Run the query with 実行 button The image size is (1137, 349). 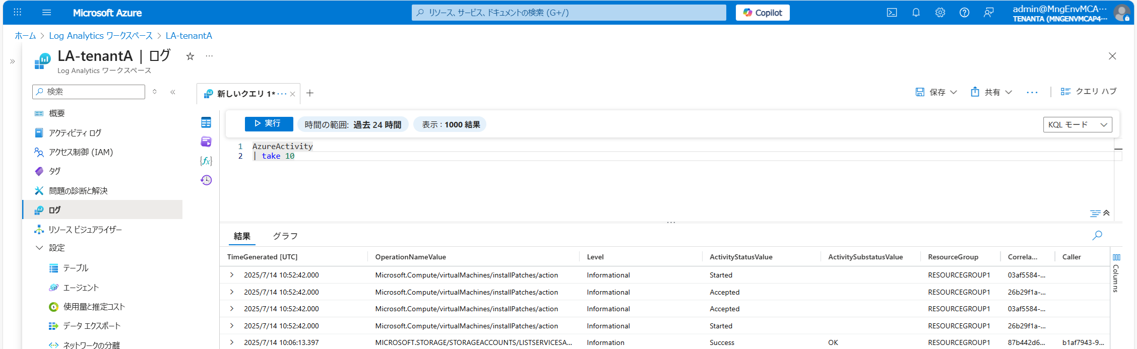[269, 123]
